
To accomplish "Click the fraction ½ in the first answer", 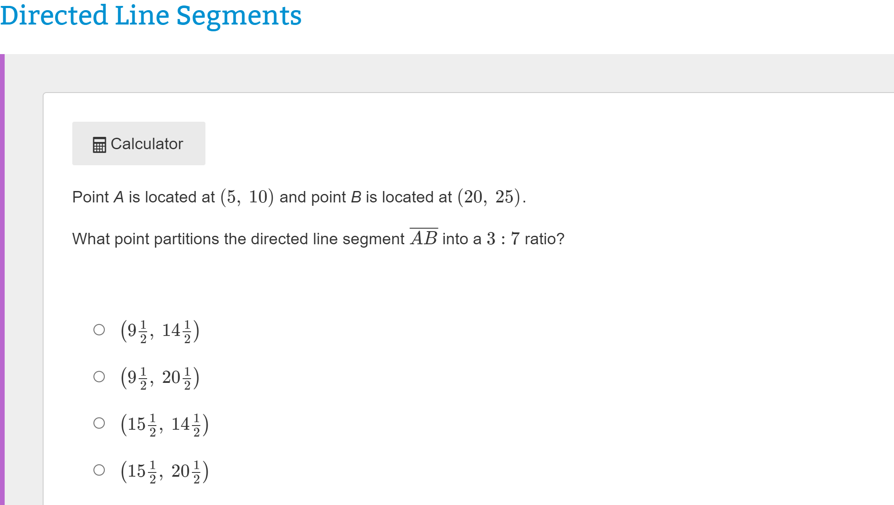I will tap(142, 330).
